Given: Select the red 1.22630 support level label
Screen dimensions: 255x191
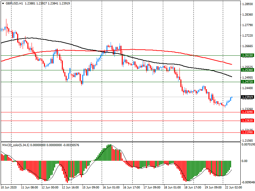Looking at the screenshot, I should tap(247, 121).
